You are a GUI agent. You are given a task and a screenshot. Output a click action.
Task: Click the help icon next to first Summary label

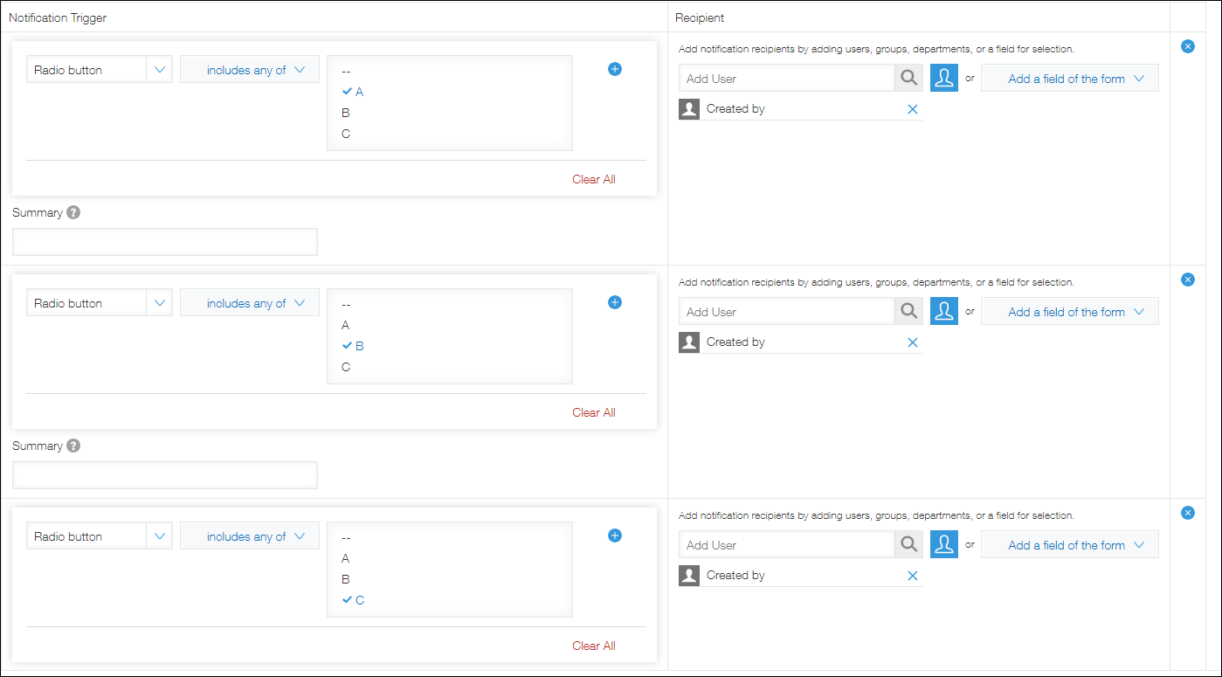click(73, 212)
